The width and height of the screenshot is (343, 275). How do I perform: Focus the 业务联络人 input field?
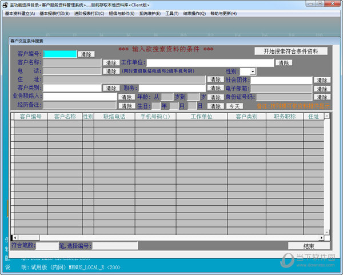(x=80, y=97)
